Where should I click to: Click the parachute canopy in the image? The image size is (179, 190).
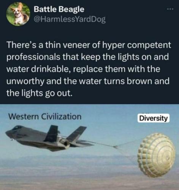157,155
